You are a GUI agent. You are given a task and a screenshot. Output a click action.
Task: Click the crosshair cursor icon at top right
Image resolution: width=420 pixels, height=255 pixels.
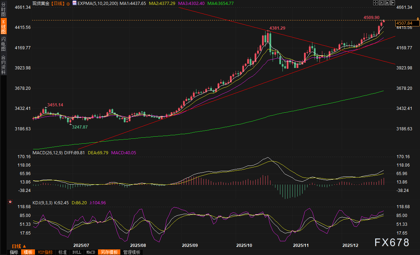click(x=375, y=3)
